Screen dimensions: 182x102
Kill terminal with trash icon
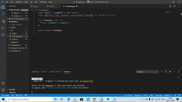coord(170,72)
